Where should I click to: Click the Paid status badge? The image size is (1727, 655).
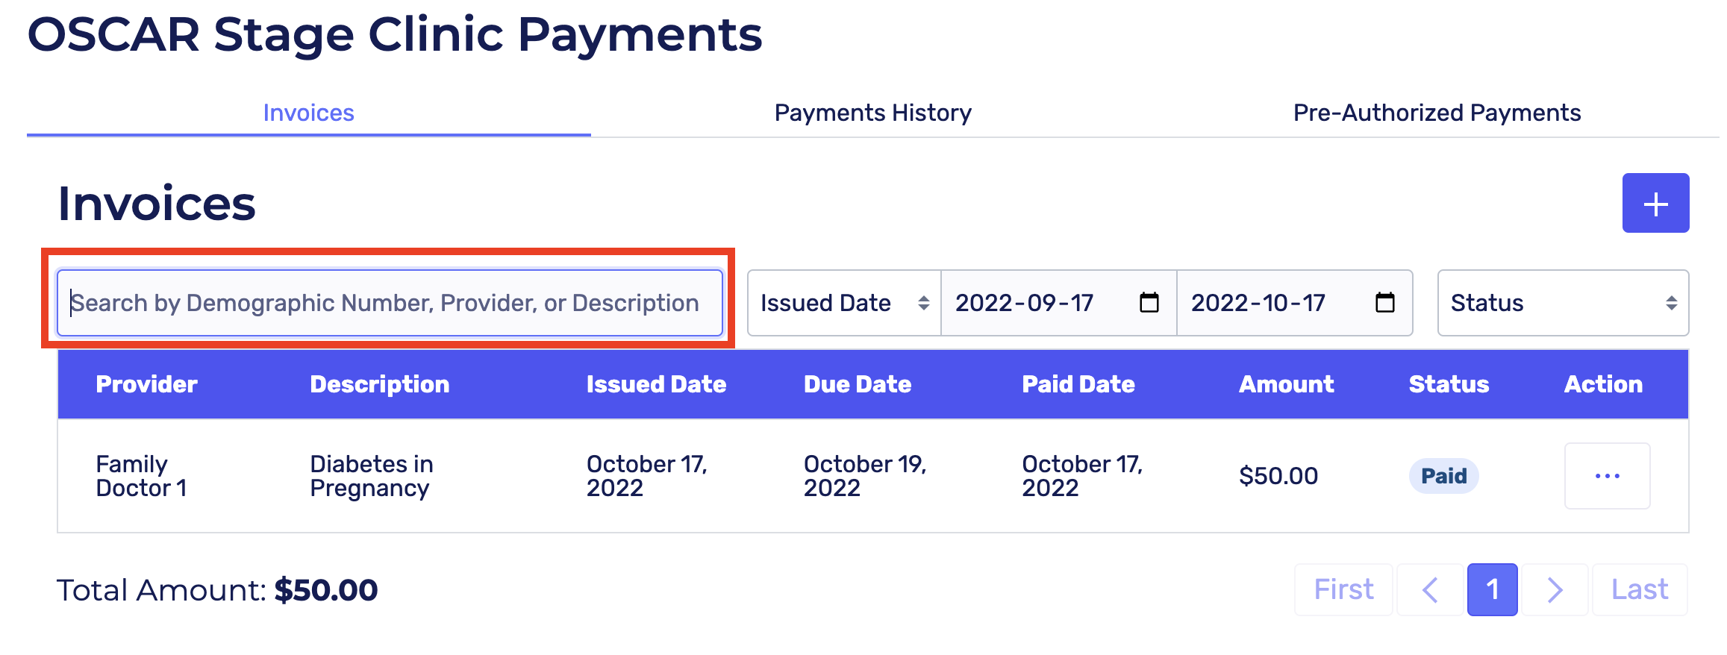1443,476
